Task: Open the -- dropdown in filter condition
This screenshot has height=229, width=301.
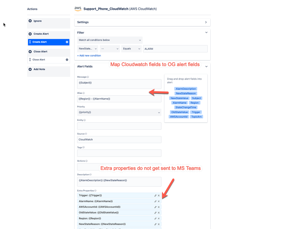Action: [x=110, y=49]
